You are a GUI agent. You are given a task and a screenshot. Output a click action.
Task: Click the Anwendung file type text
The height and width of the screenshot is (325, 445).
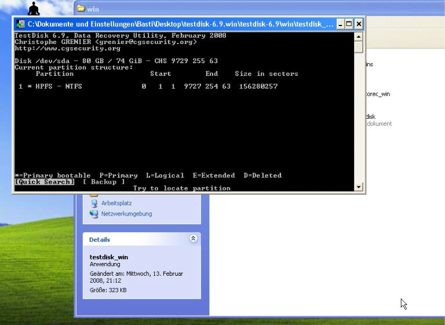(x=105, y=264)
